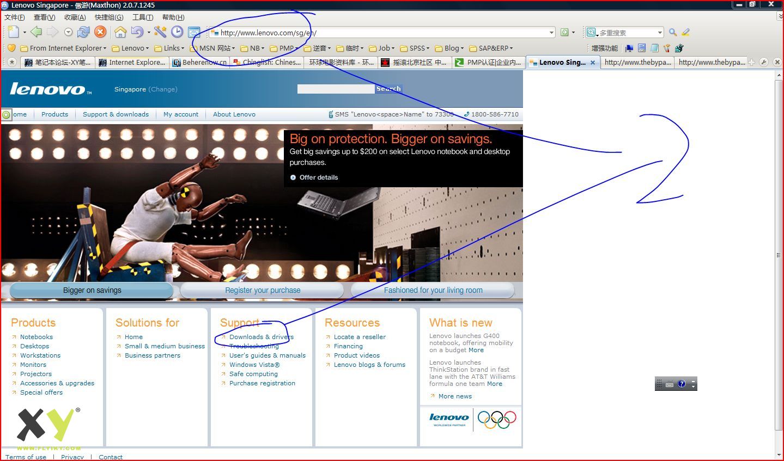This screenshot has height=461, width=784.
Task: Click the highlighter pen icon
Action: pos(685,33)
